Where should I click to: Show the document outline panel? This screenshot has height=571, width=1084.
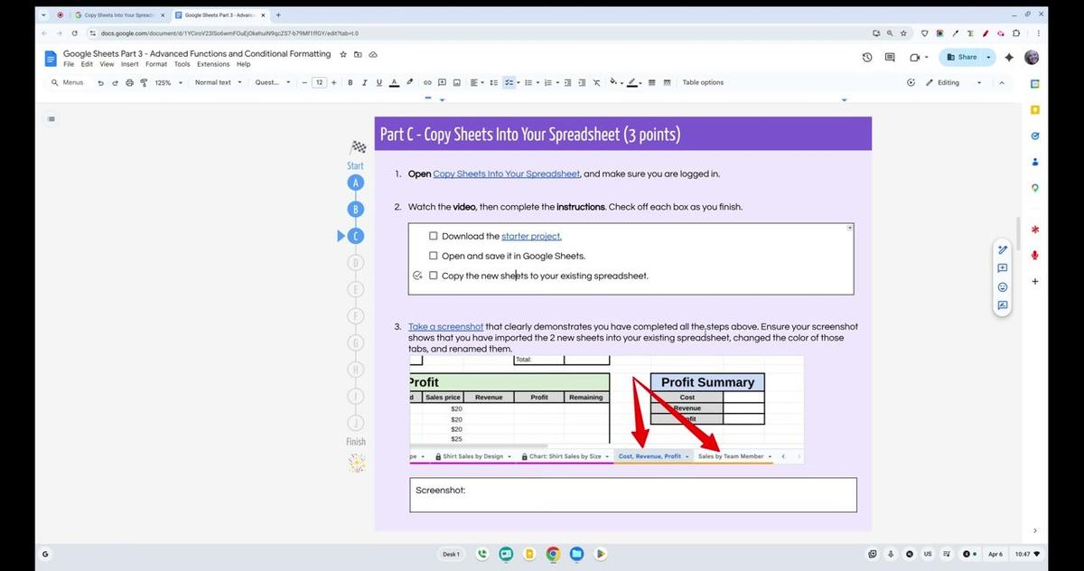(51, 118)
